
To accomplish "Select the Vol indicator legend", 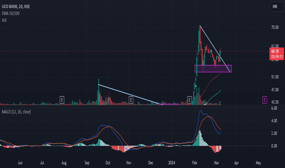I will (4, 20).
